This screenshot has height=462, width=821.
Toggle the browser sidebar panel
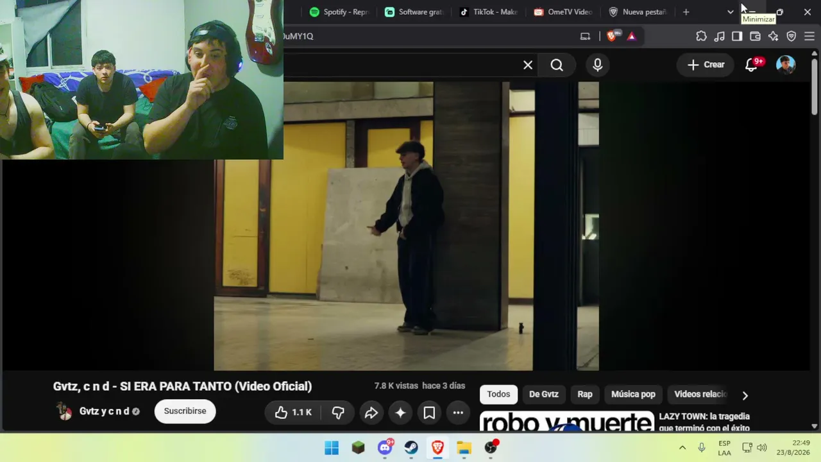737,37
